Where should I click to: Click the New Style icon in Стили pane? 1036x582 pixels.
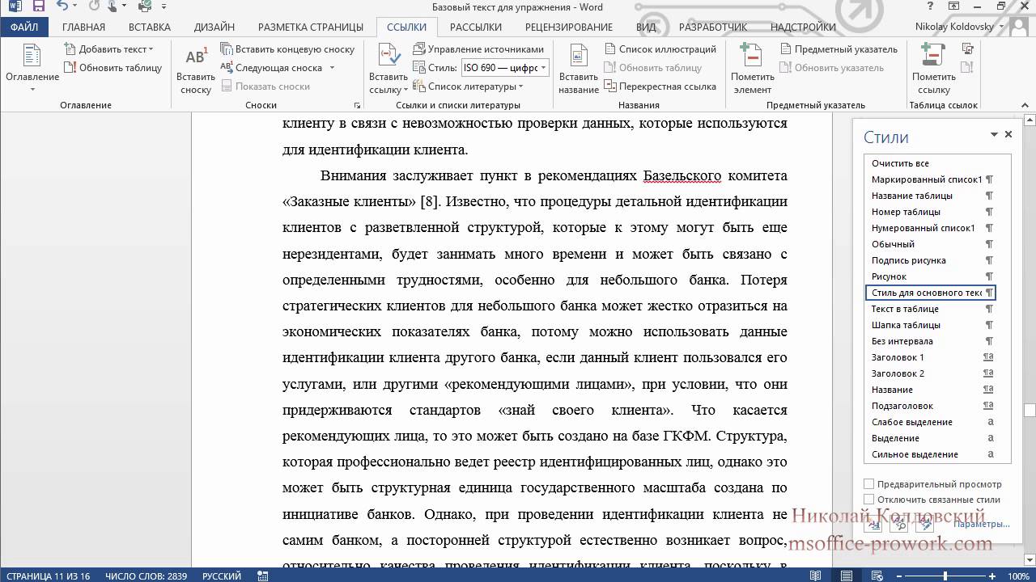pyautogui.click(x=873, y=524)
